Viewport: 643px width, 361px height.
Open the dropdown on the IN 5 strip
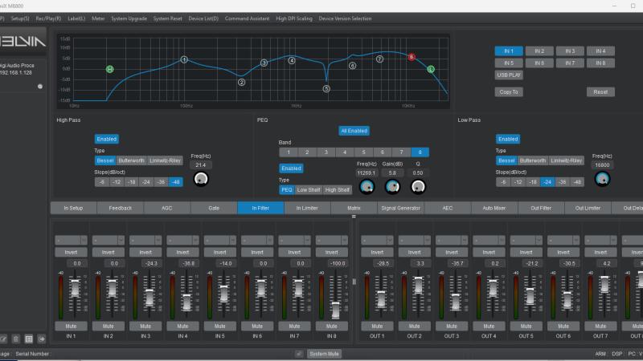[x=219, y=240]
